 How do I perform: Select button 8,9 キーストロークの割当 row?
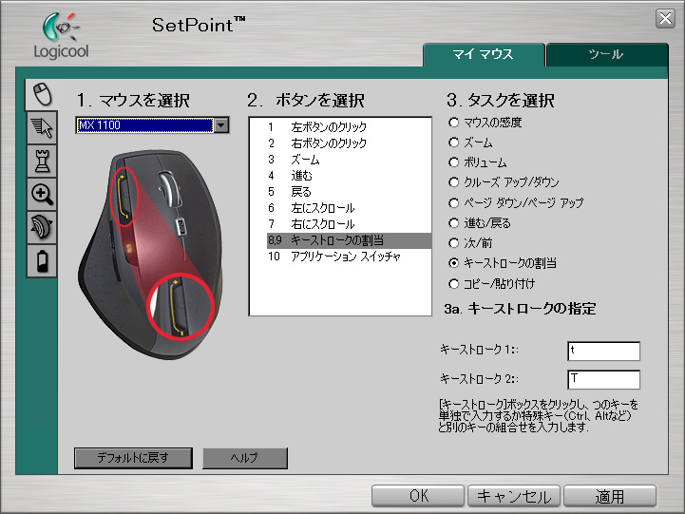349,240
